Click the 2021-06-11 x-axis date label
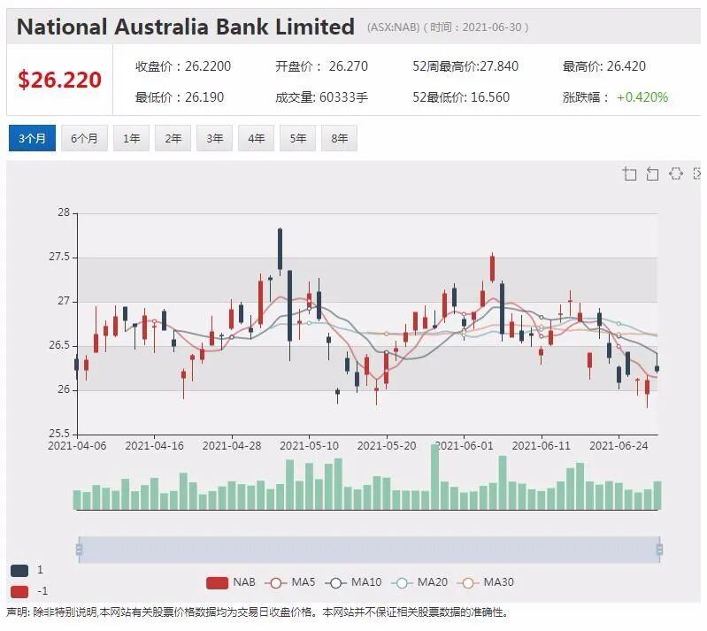This screenshot has width=707, height=631. (x=541, y=446)
